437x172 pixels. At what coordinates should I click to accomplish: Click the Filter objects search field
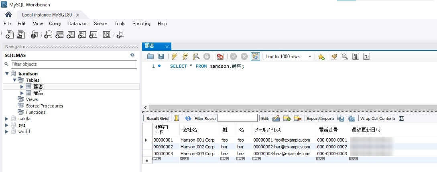(x=74, y=64)
